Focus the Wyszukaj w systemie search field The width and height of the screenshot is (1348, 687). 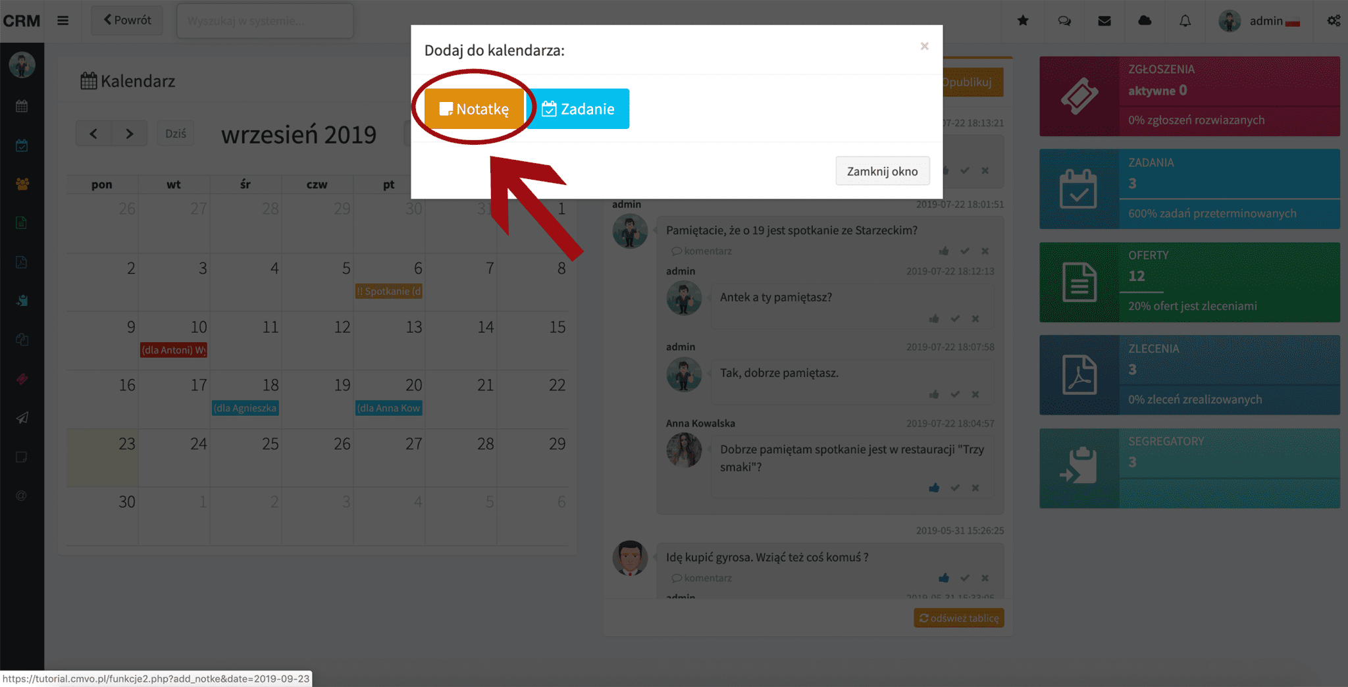(x=265, y=20)
